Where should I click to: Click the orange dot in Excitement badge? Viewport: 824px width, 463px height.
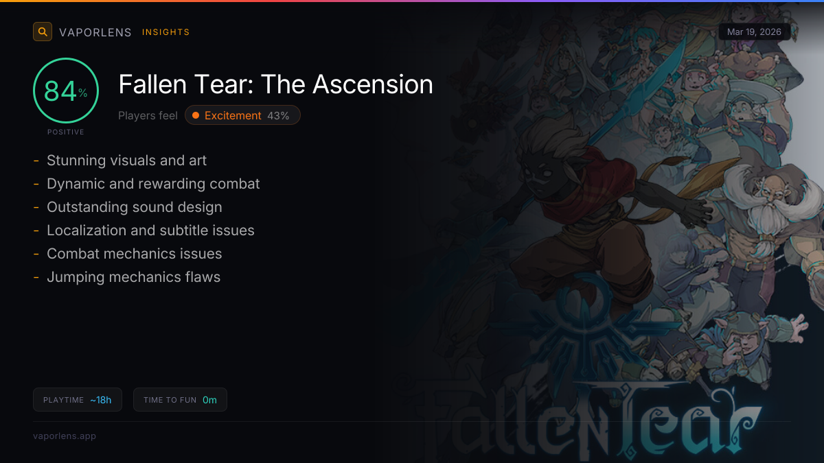tap(196, 115)
